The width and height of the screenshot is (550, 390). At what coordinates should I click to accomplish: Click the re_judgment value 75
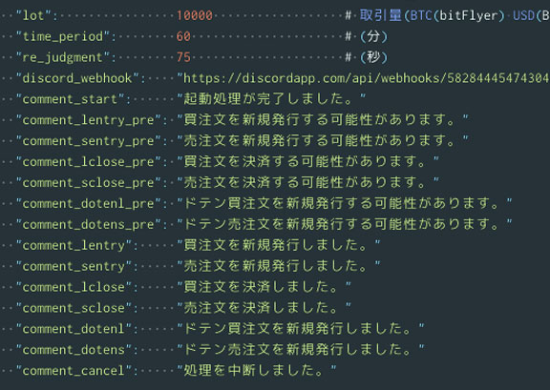183,57
